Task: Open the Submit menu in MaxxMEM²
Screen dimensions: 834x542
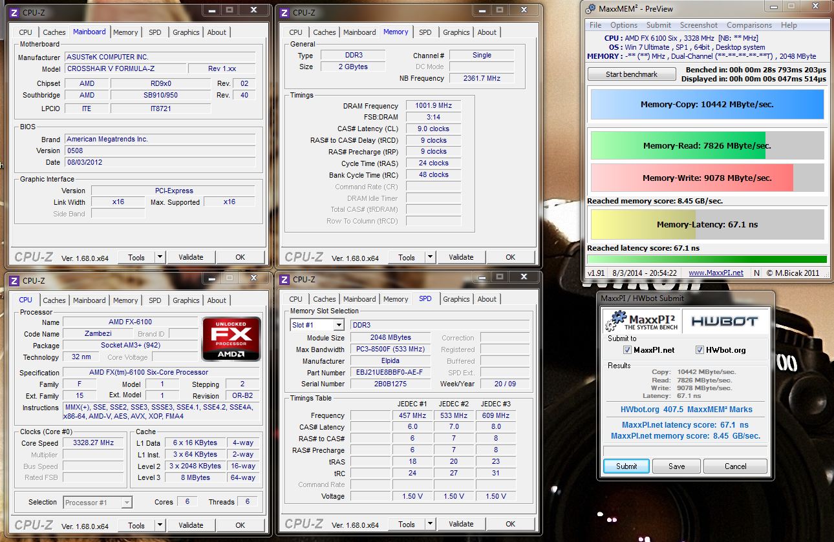Action: pyautogui.click(x=659, y=25)
